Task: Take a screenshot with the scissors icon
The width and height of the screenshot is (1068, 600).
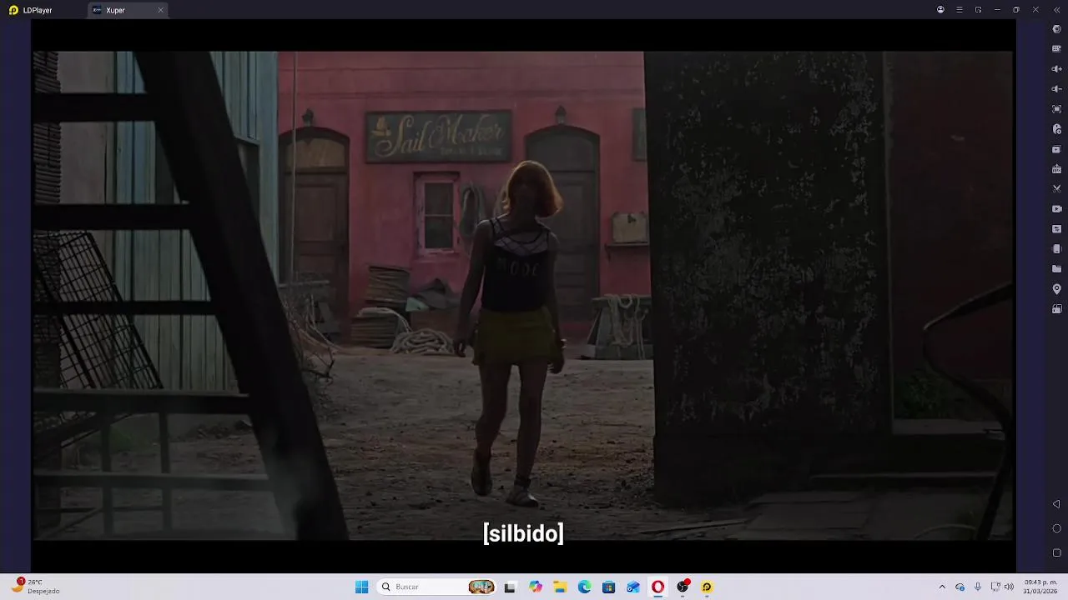Action: coord(1056,189)
